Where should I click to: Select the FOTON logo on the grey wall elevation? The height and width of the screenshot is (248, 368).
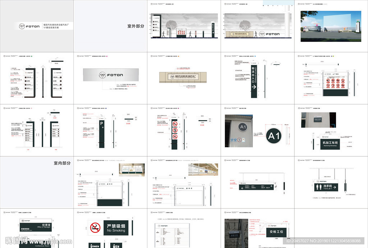pyautogui.click(x=269, y=34)
